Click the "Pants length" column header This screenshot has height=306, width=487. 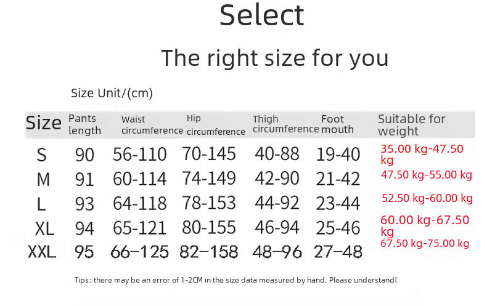[84, 124]
